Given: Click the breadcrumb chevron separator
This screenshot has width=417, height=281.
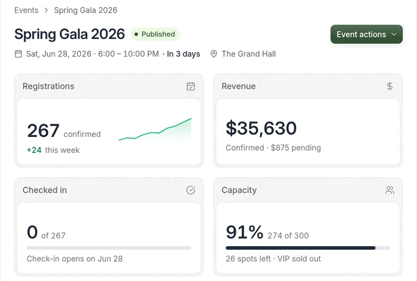Looking at the screenshot, I should pos(46,10).
